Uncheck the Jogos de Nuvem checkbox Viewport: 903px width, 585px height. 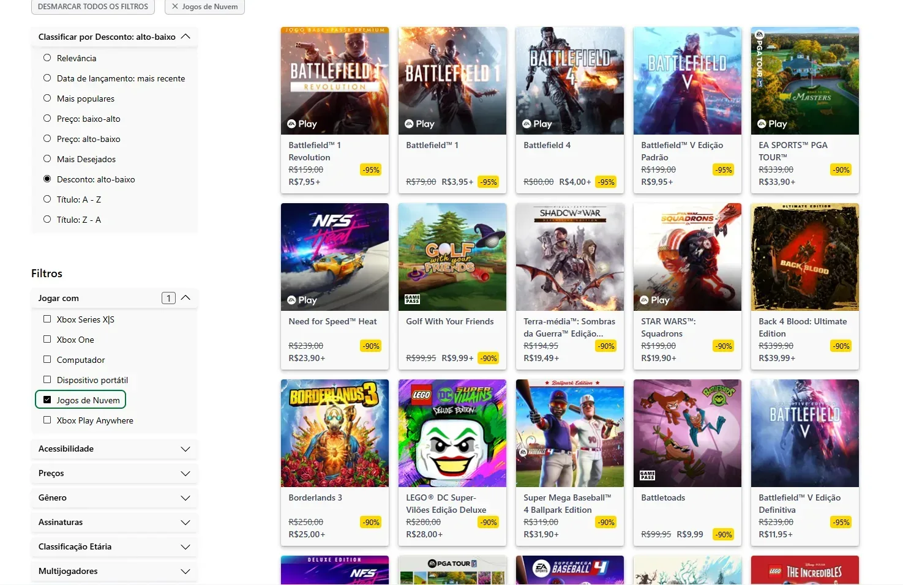click(x=47, y=400)
